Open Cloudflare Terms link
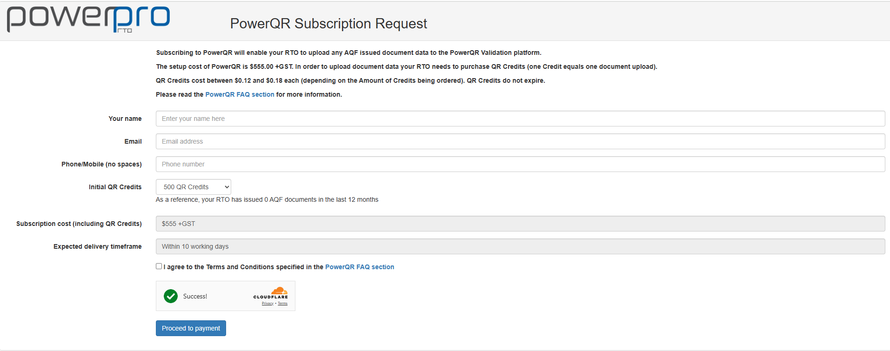 point(283,304)
